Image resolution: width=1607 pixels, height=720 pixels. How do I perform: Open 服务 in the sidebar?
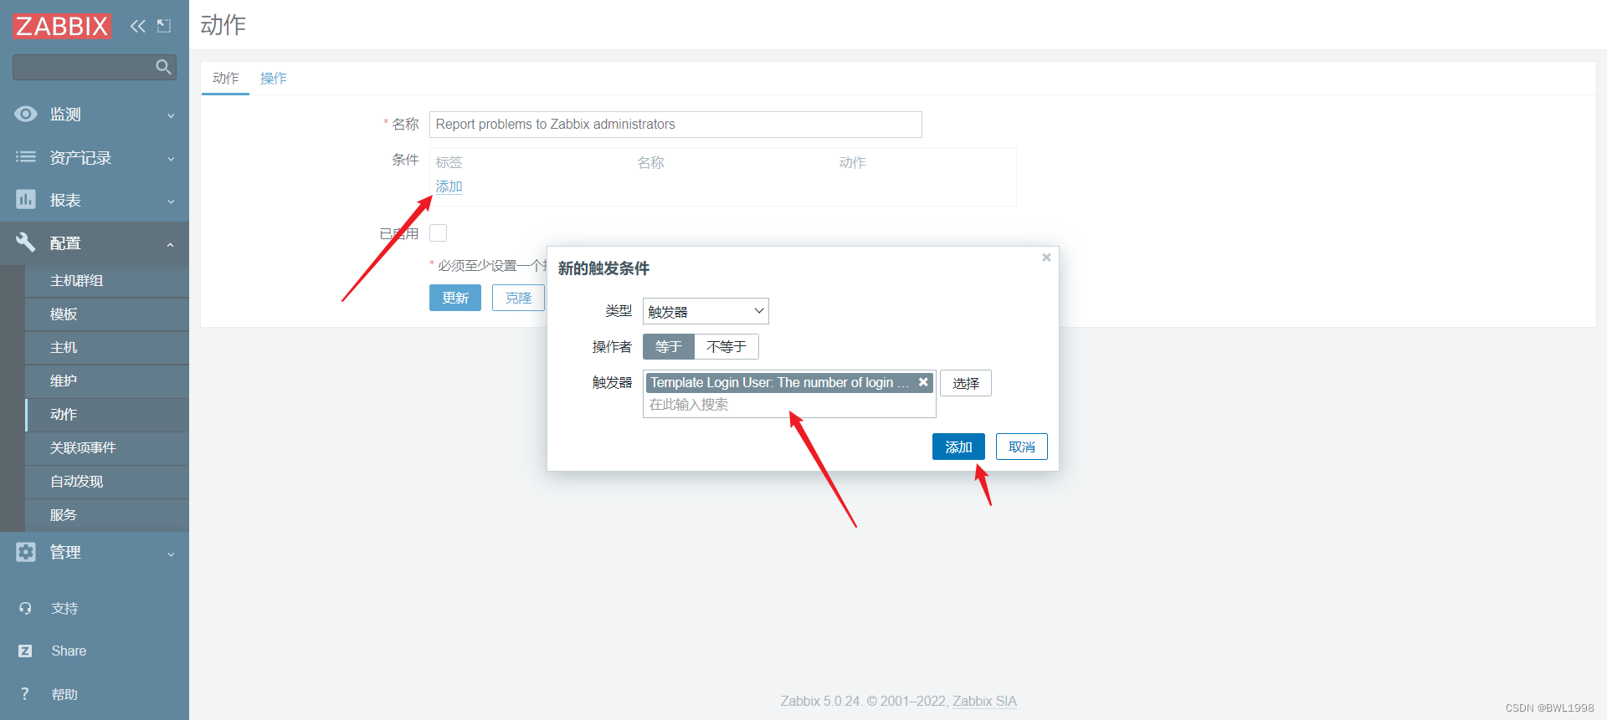[107, 515]
